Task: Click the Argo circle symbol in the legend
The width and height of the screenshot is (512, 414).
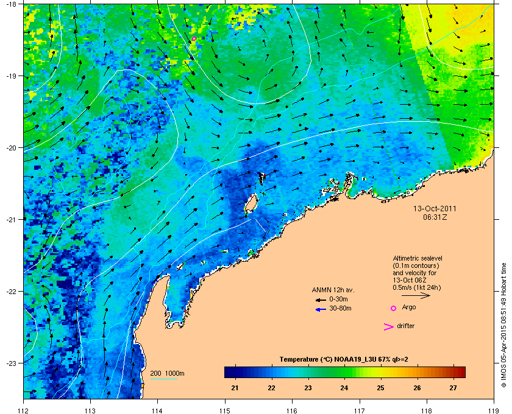Action: [x=394, y=308]
